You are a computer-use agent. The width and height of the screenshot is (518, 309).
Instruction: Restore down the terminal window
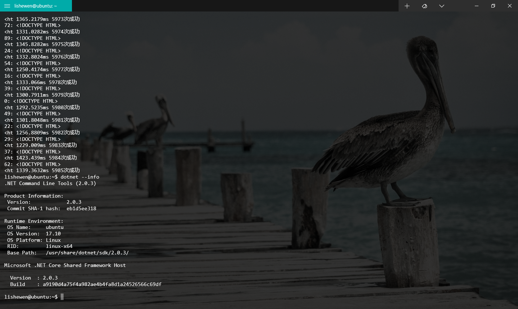pyautogui.click(x=493, y=6)
